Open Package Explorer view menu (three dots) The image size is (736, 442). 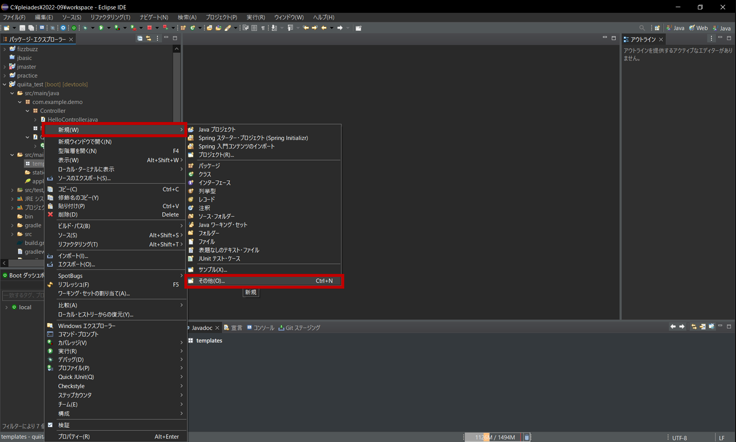pos(157,38)
